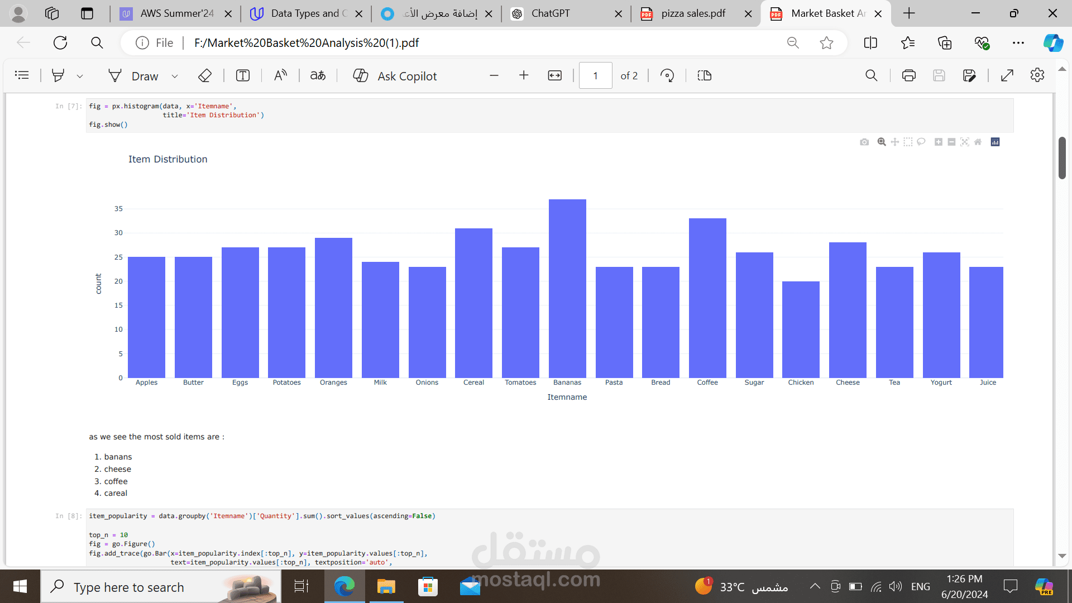Viewport: 1072px width, 603px height.
Task: Click the Read aloud icon
Action: tap(280, 75)
